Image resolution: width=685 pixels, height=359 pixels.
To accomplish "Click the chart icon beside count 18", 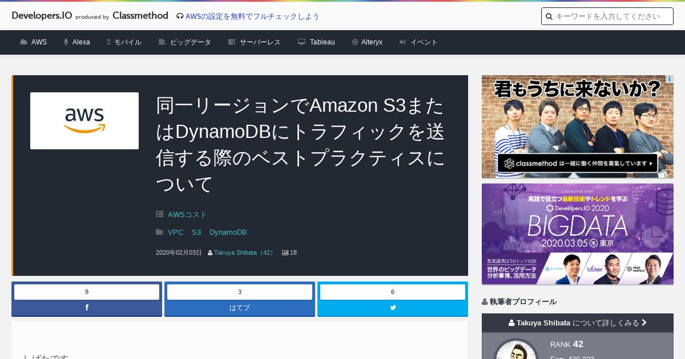I will (x=285, y=252).
